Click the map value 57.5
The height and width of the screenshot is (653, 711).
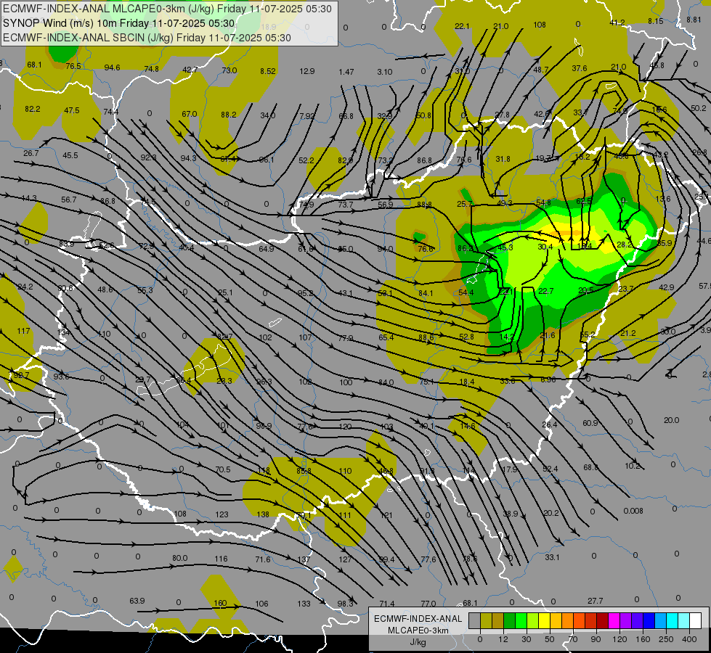704,286
